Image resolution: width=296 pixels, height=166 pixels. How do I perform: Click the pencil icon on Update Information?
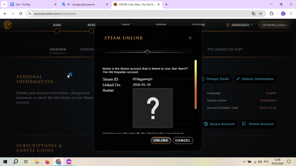click(238, 79)
